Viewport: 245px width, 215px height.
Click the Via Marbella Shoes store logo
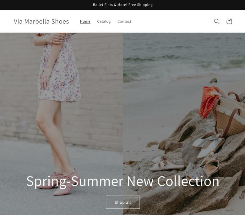click(x=41, y=21)
